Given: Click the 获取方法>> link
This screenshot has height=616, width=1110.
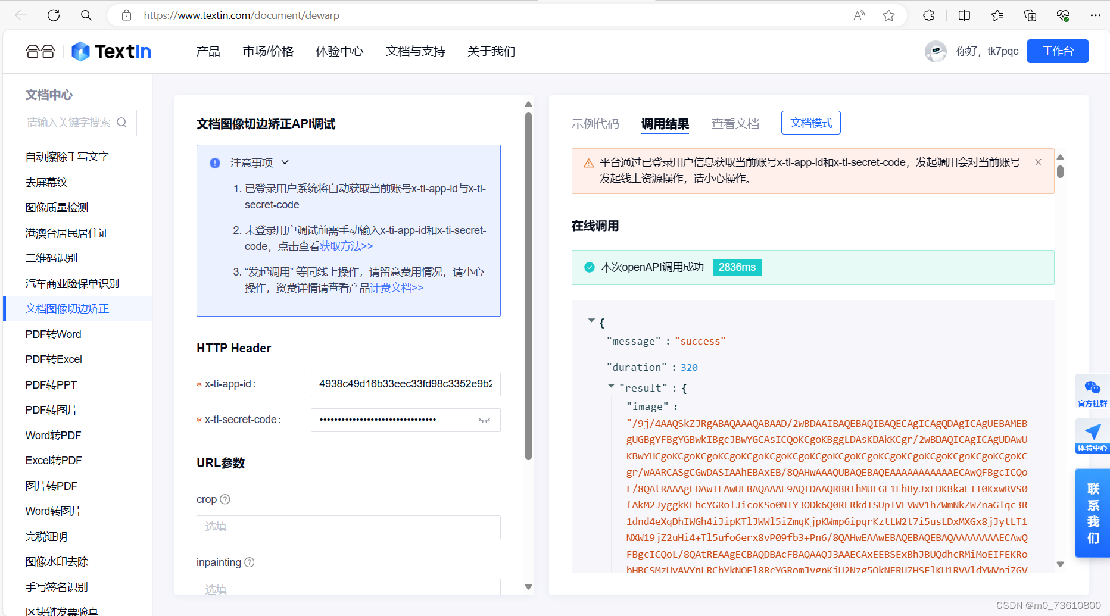Looking at the screenshot, I should 345,245.
